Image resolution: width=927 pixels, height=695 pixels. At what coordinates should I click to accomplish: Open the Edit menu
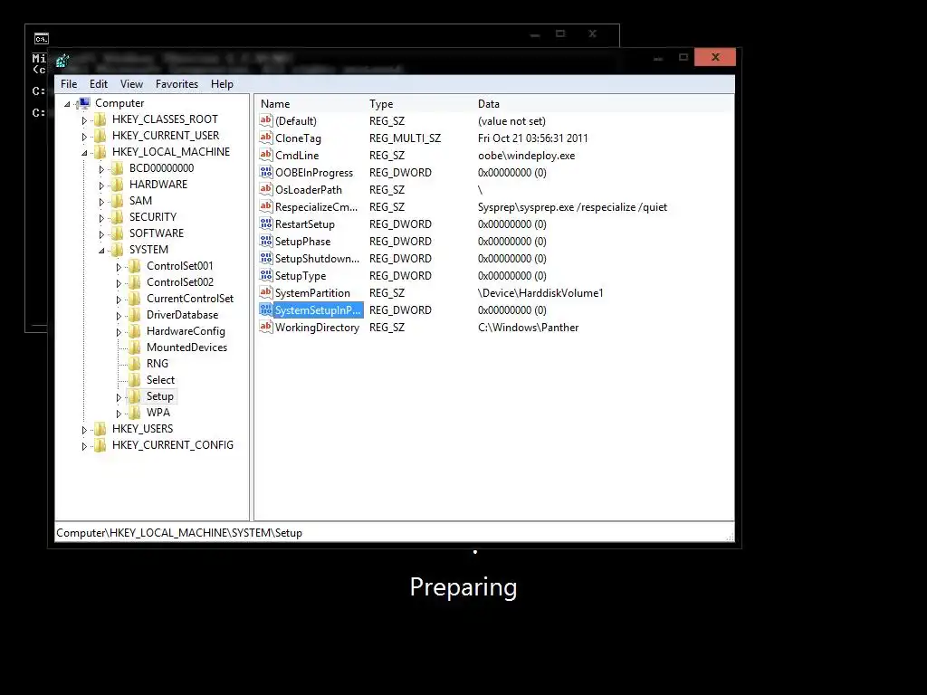pyautogui.click(x=98, y=84)
